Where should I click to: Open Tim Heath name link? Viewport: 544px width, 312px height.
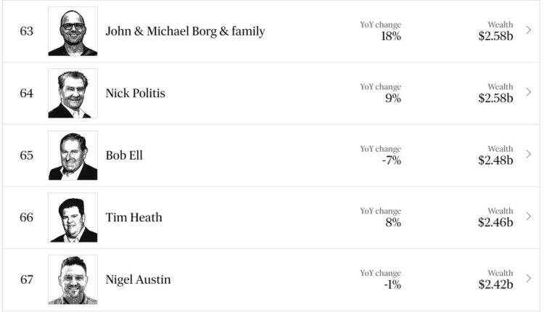(x=133, y=217)
